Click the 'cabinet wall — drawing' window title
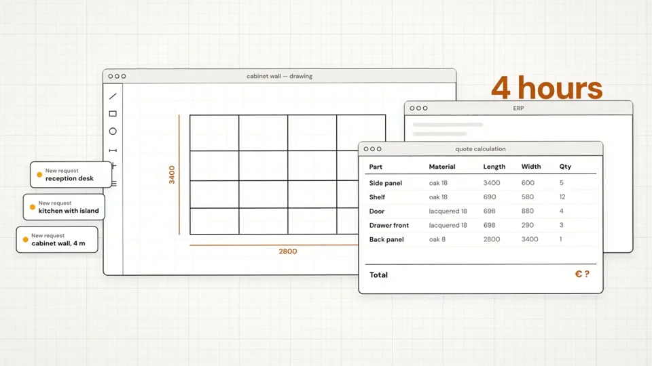 pyautogui.click(x=279, y=76)
